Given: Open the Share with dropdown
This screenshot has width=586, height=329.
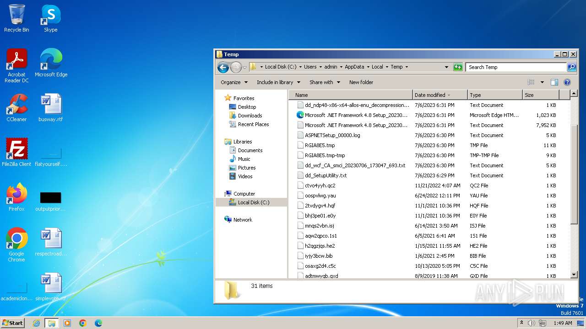Looking at the screenshot, I should tap(325, 82).
